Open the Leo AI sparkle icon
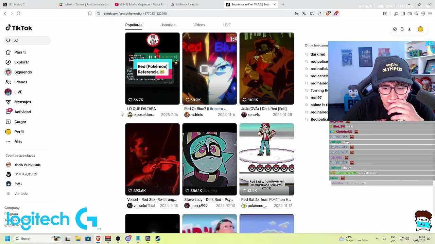Screen dimensions: 435x244 pos(416,14)
